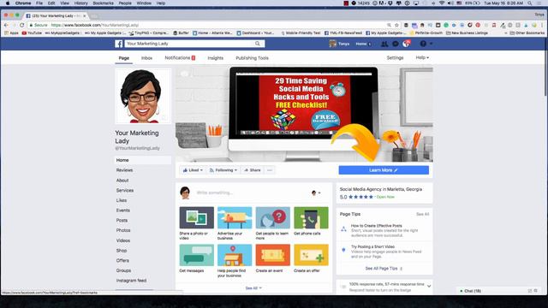Click the browser reload icon
Screen dimensions: 548x308
pos(21,25)
